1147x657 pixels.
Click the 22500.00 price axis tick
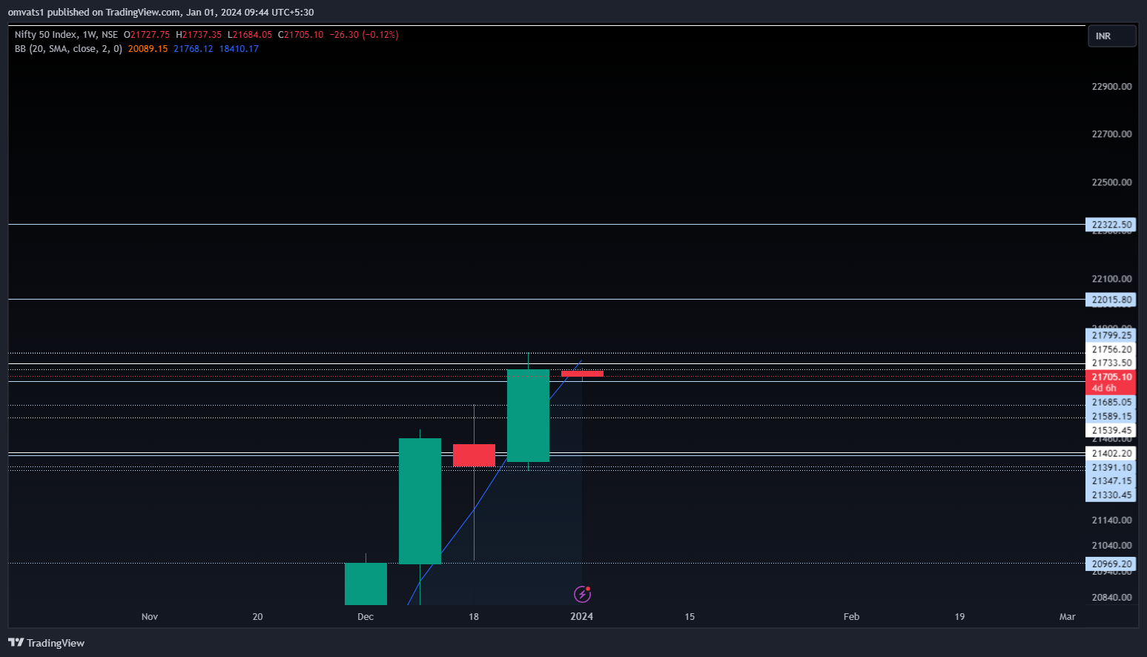tap(1111, 182)
